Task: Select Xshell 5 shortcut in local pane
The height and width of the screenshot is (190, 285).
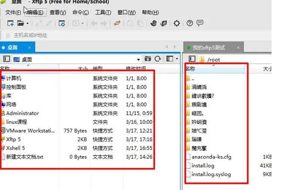Action: click(15, 148)
